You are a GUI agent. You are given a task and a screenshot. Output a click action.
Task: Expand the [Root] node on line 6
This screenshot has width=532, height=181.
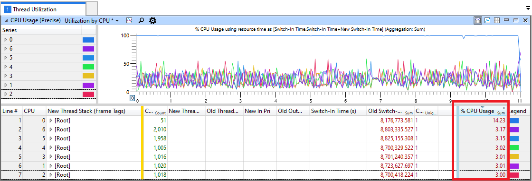[x=51, y=166]
